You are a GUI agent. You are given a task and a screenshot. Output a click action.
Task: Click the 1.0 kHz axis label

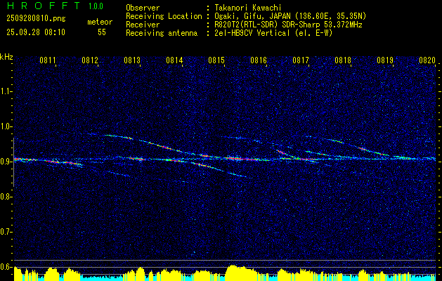tap(6, 126)
